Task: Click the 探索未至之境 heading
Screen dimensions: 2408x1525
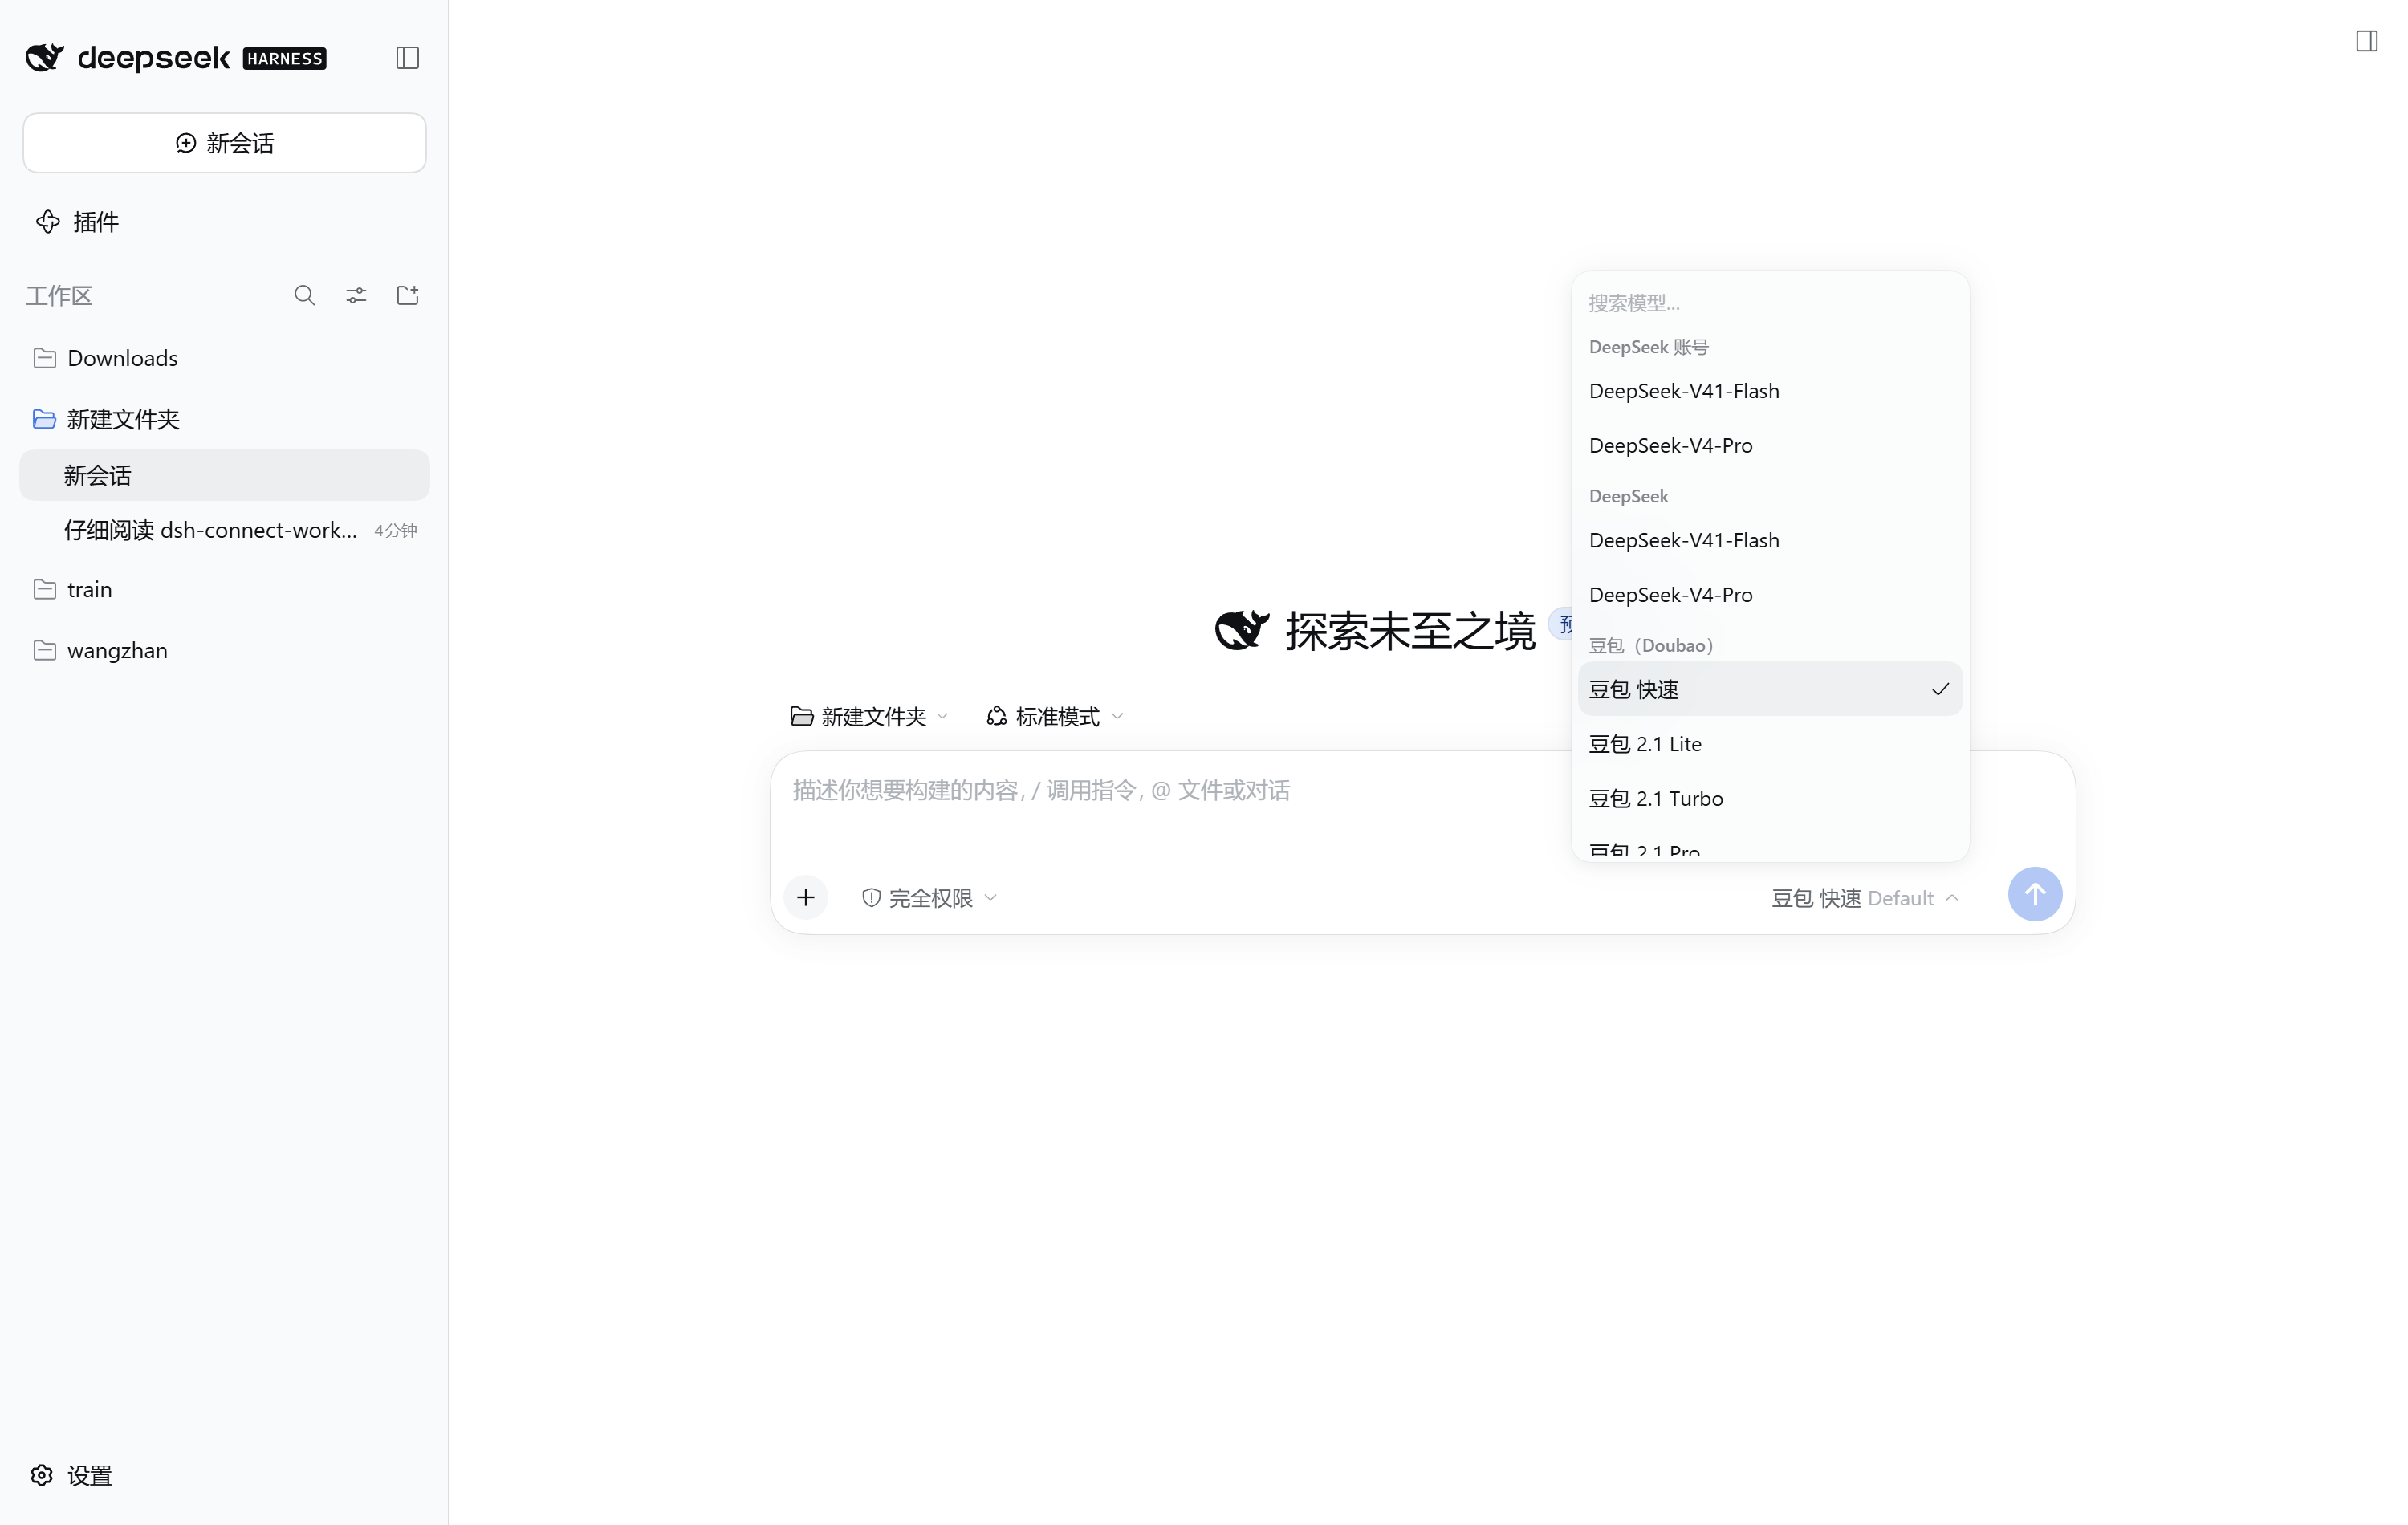Action: 1410,631
